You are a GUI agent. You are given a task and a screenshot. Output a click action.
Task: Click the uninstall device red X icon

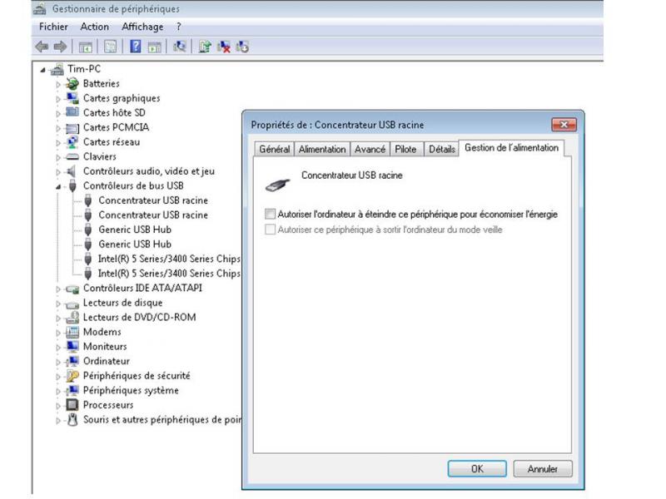224,47
